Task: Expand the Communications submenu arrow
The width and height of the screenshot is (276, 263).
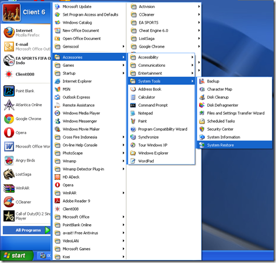Action: (x=192, y=65)
